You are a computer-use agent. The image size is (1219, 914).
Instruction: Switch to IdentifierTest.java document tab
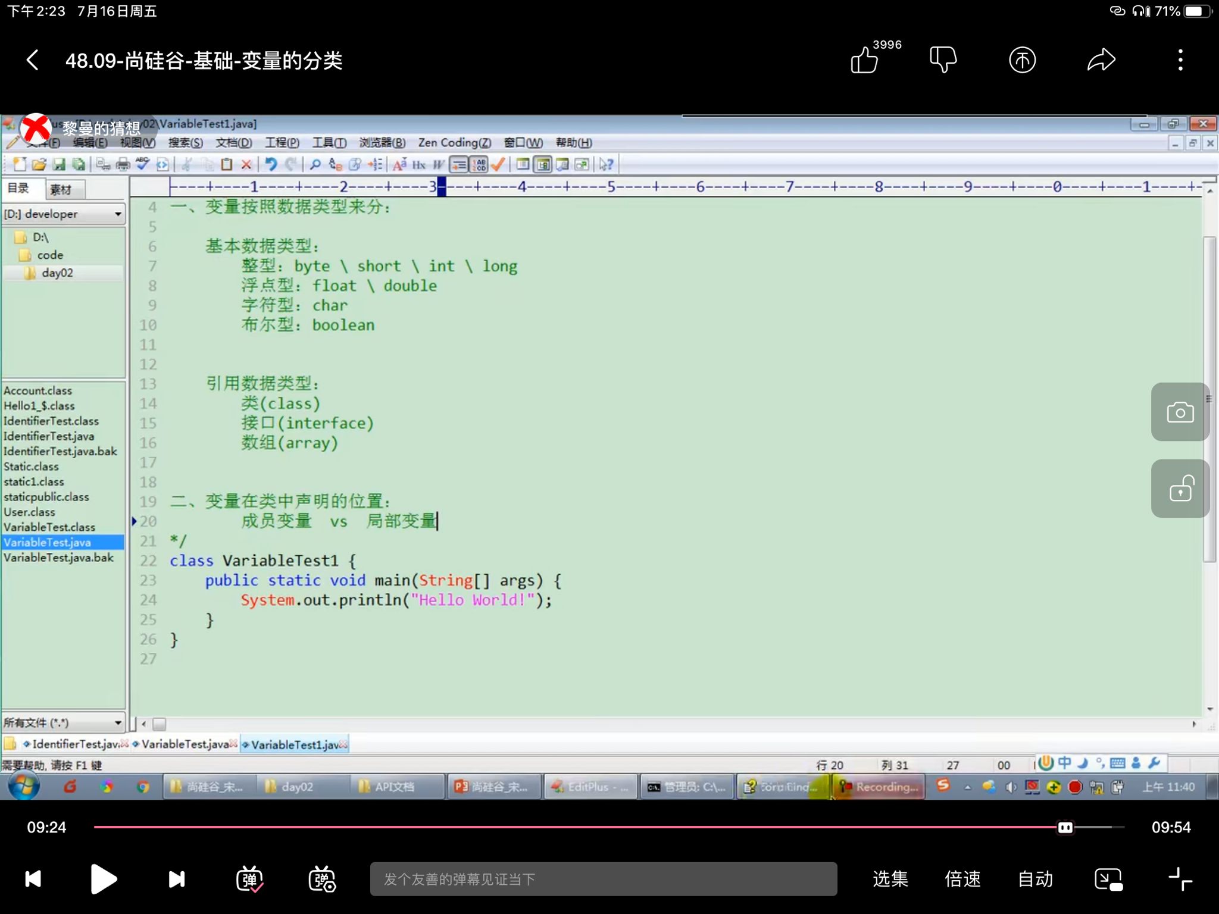coord(75,744)
